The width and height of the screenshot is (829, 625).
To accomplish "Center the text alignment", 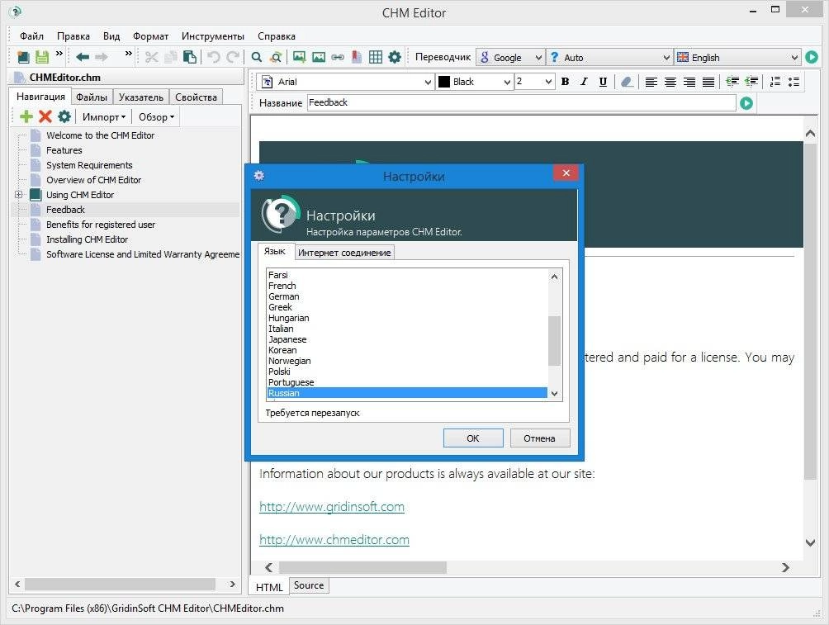I will (x=670, y=82).
